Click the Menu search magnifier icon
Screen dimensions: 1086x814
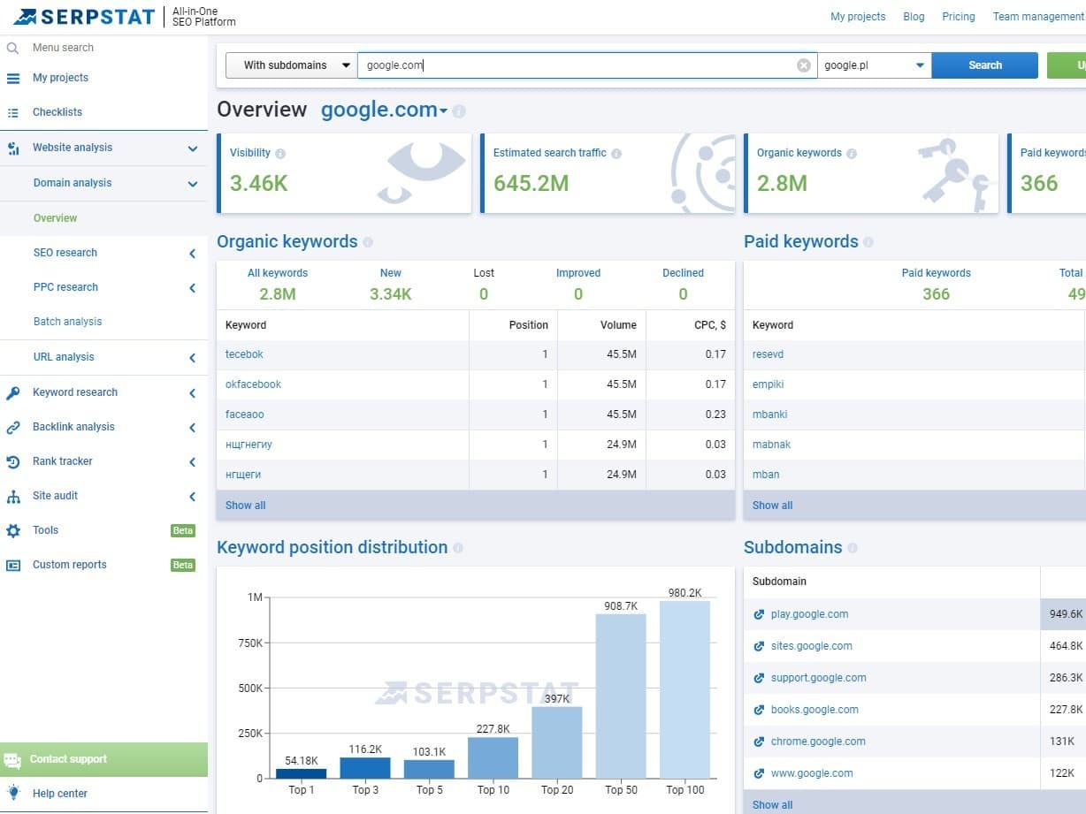[x=11, y=47]
